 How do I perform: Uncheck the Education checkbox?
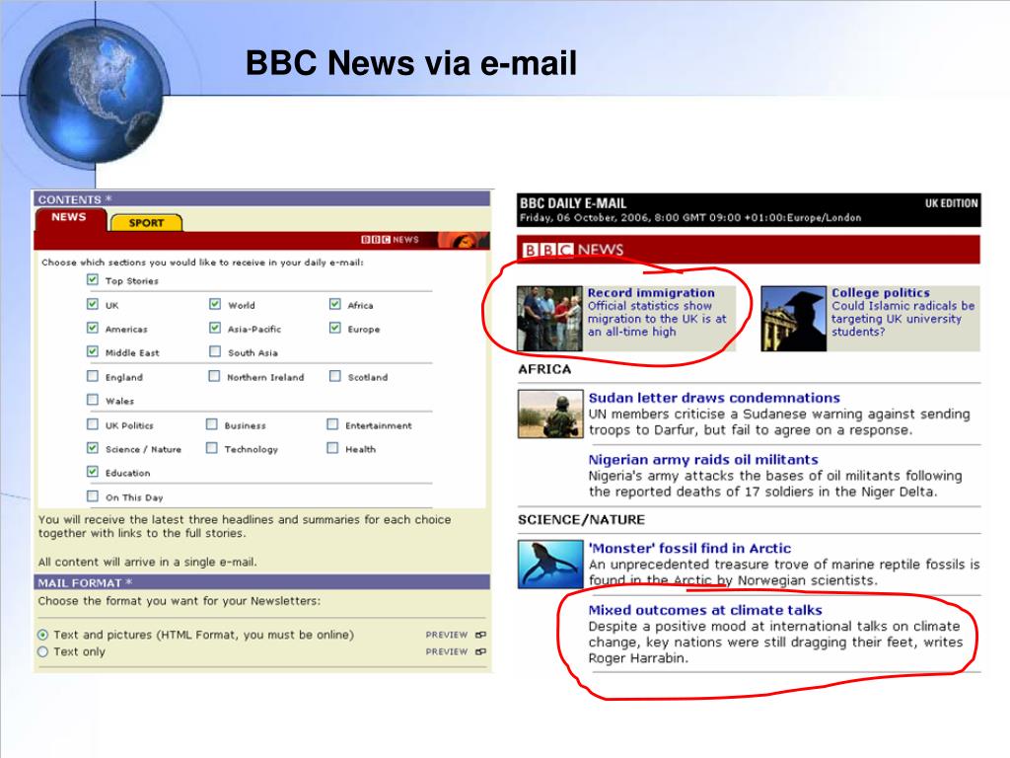93,472
